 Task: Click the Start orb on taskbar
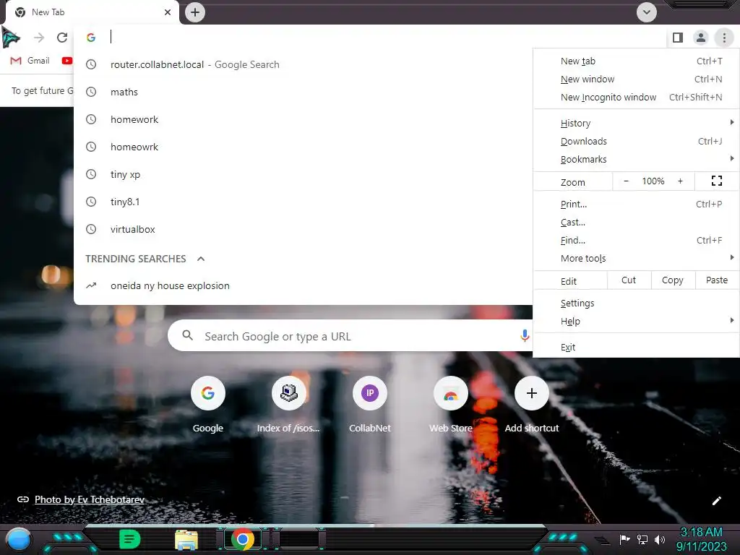click(19, 539)
